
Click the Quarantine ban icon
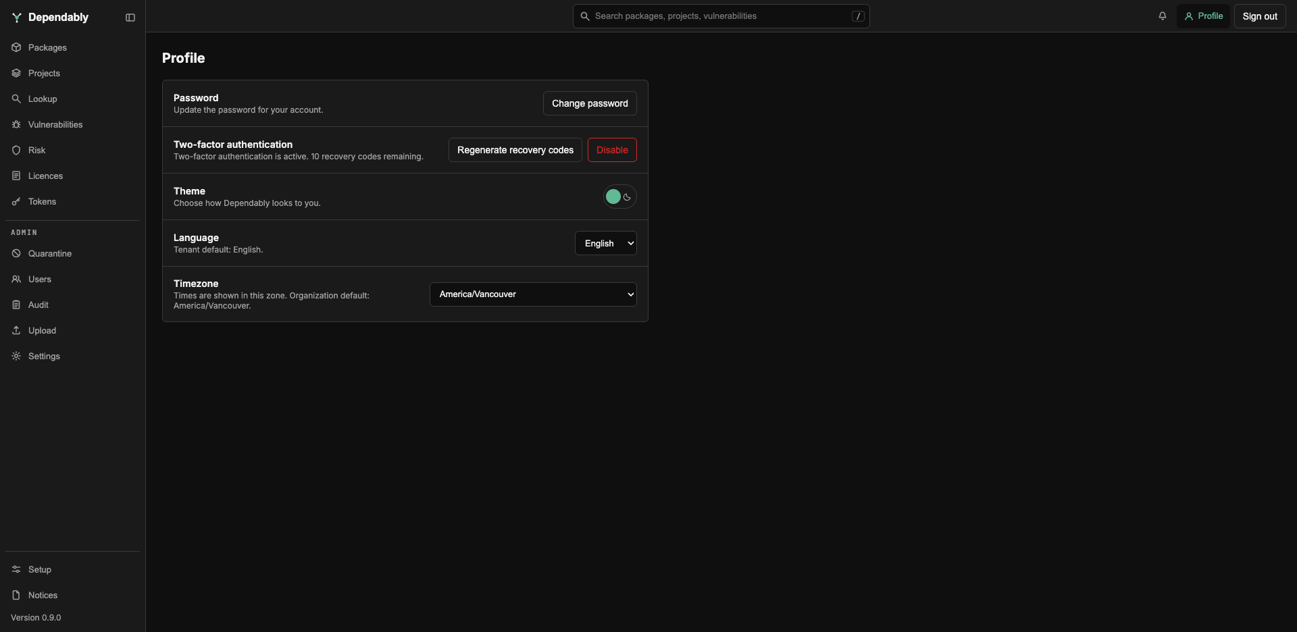pos(16,253)
